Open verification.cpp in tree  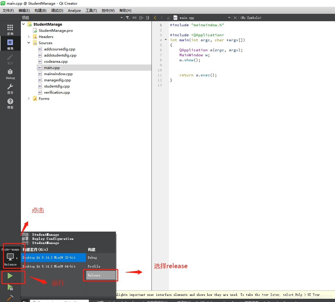(57, 93)
